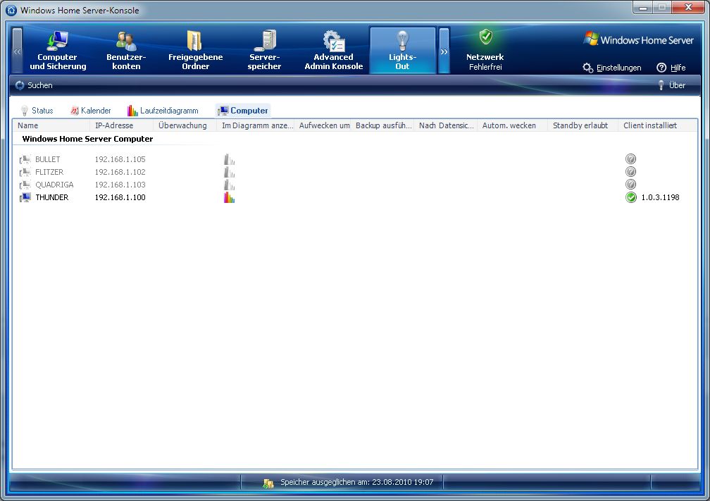
Task: Click the THUNDER computer icon
Action: [x=25, y=197]
